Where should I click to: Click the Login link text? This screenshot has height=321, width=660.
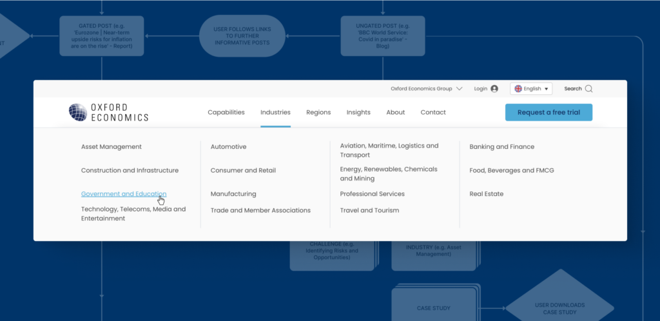[x=480, y=89]
